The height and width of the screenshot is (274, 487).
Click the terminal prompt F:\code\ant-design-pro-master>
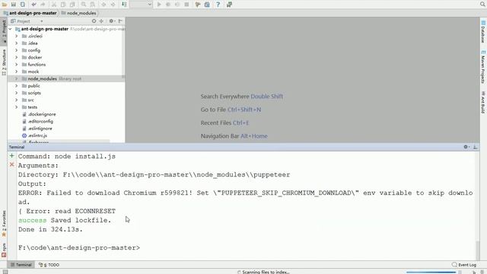tap(79, 247)
